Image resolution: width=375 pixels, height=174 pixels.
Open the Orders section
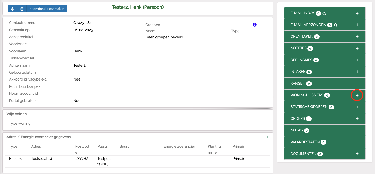(x=298, y=119)
